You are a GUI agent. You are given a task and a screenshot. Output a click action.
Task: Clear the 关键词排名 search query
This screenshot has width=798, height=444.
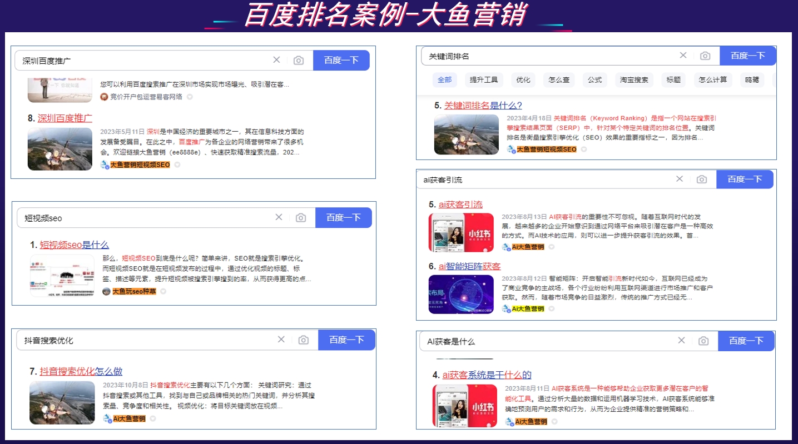click(683, 55)
